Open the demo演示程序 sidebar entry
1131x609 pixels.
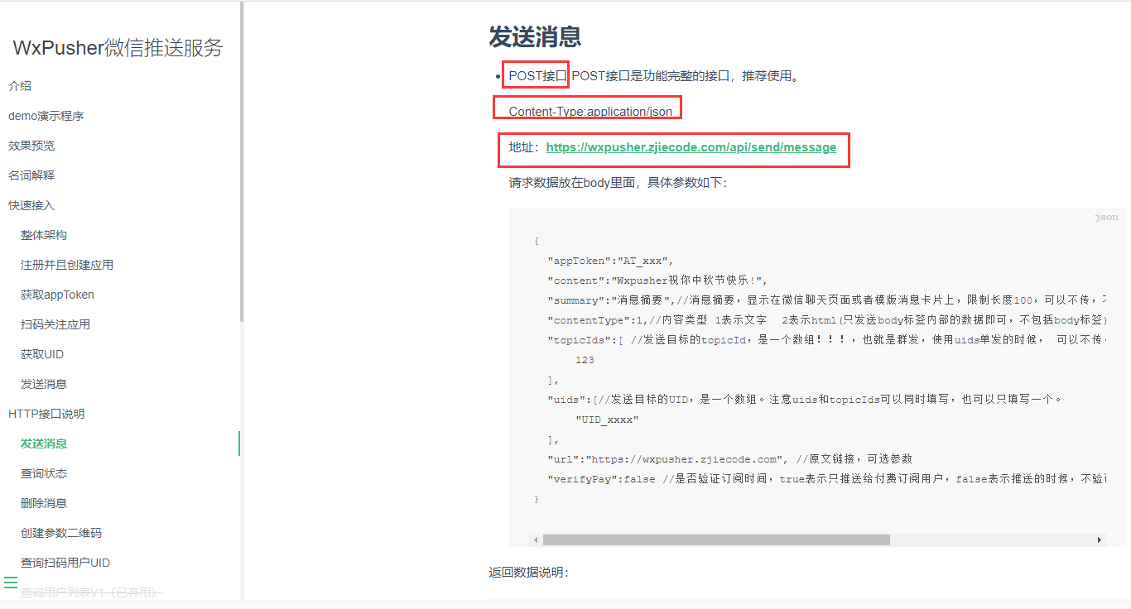pyautogui.click(x=46, y=116)
